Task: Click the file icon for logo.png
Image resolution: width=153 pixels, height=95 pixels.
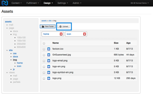Action: [x=49, y=78]
